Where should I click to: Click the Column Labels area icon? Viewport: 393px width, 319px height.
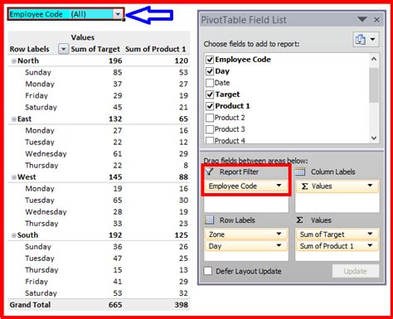(x=300, y=172)
